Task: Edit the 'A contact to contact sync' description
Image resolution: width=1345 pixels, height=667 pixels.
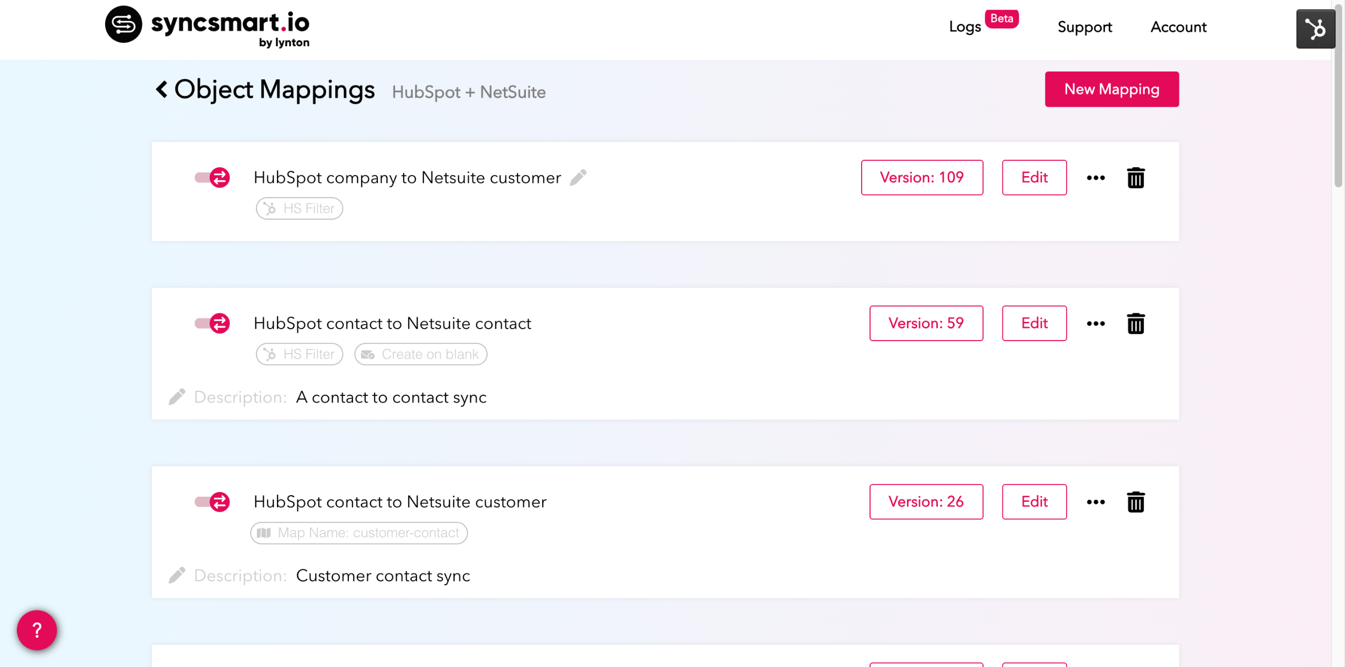Action: coord(177,397)
